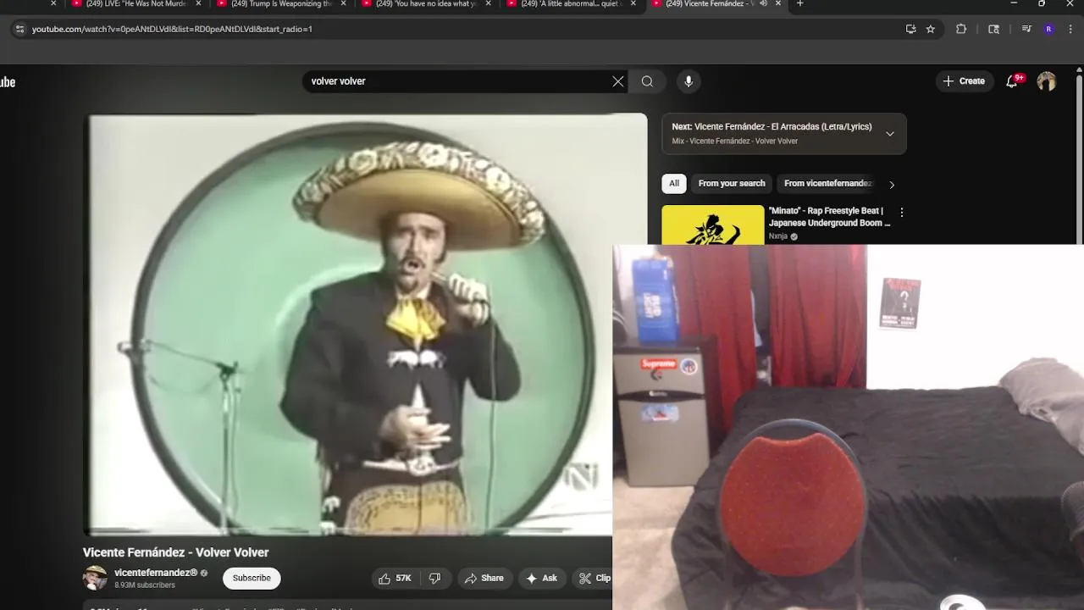The height and width of the screenshot is (610, 1084).
Task: Subscribe to vicentefernandez channel
Action: coord(252,578)
